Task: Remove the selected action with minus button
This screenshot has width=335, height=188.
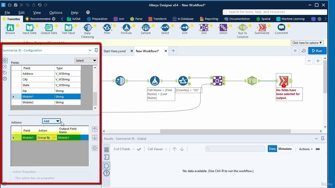Action: 95,148
